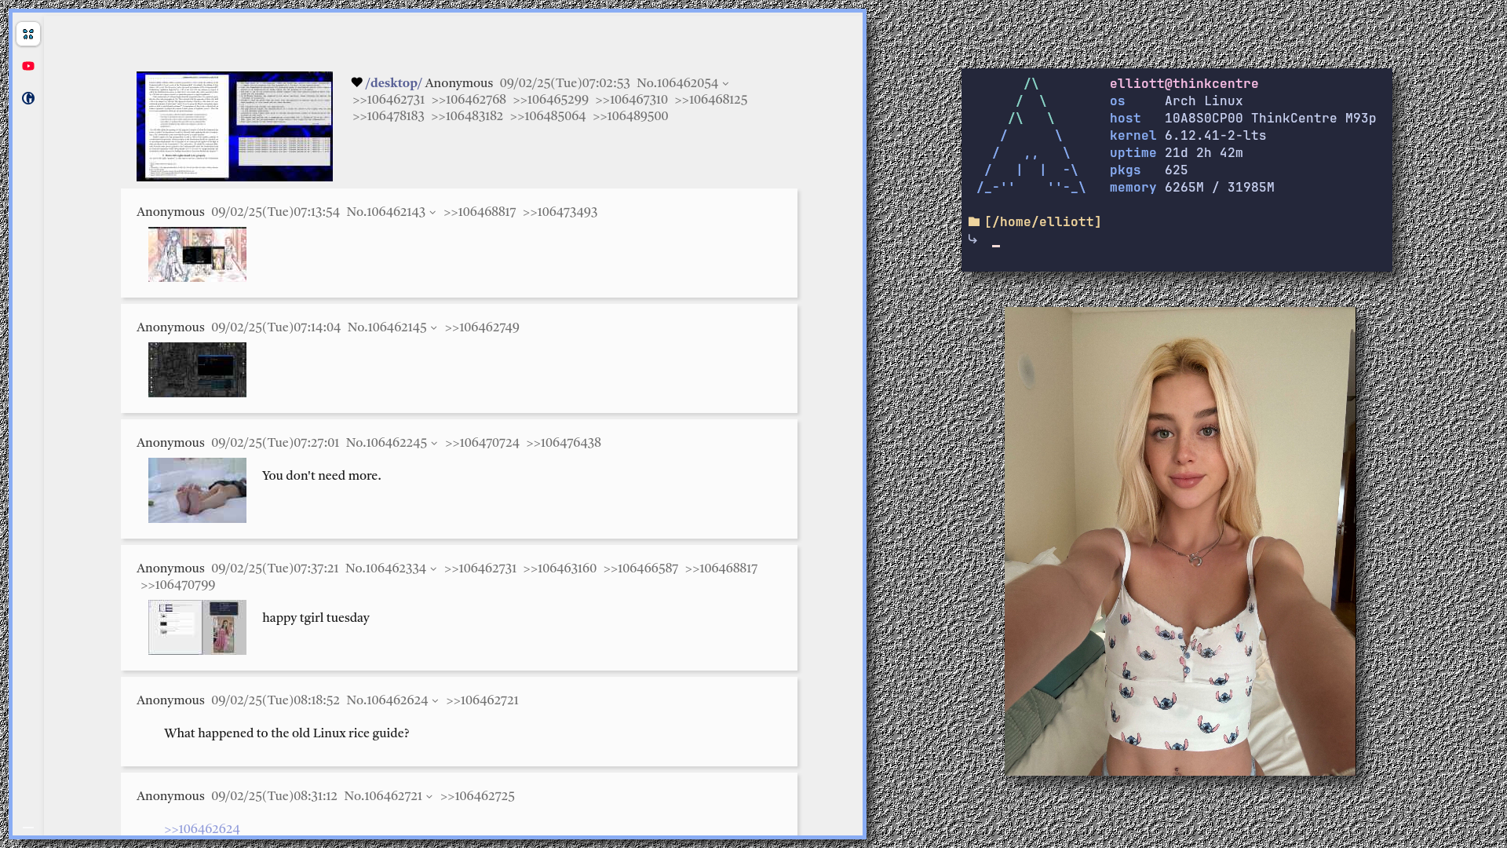The image size is (1507, 848).
Task: Expand the blue desktop screenshot thumbnail
Action: pos(234,126)
